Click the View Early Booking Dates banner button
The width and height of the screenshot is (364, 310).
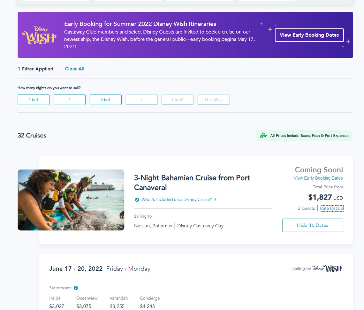[x=309, y=35]
